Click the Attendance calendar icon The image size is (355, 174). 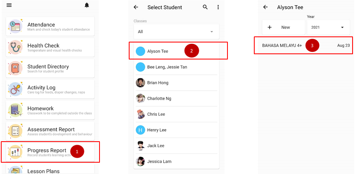click(15, 26)
